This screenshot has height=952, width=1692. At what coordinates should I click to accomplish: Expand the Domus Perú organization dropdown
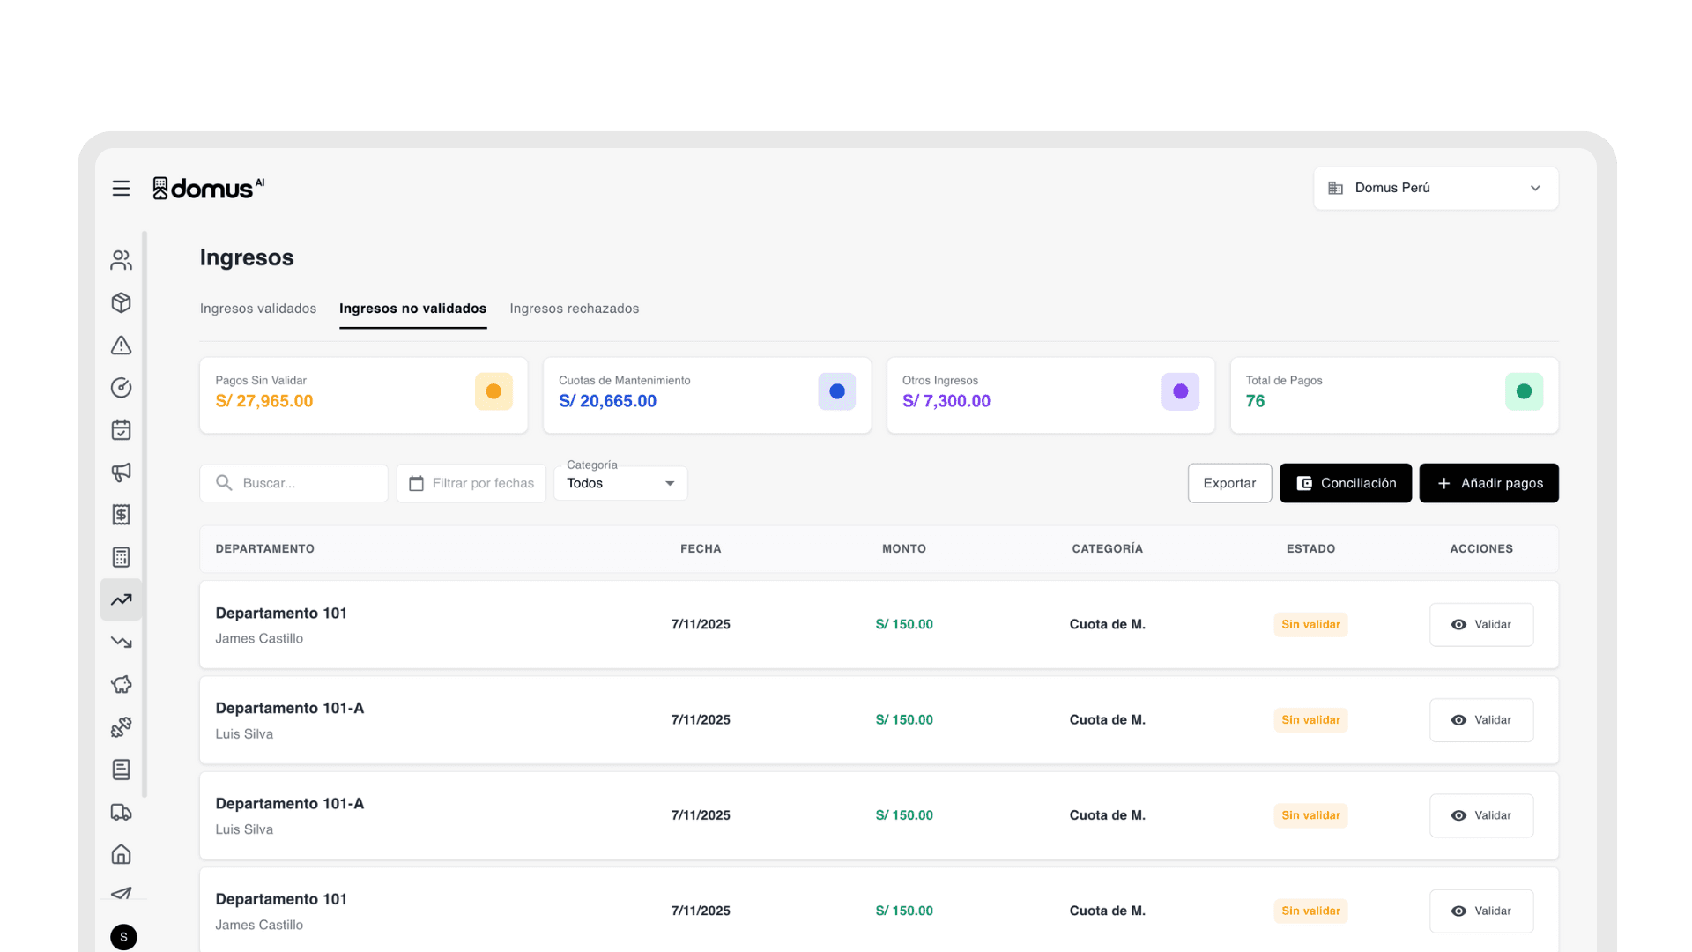[1435, 188]
